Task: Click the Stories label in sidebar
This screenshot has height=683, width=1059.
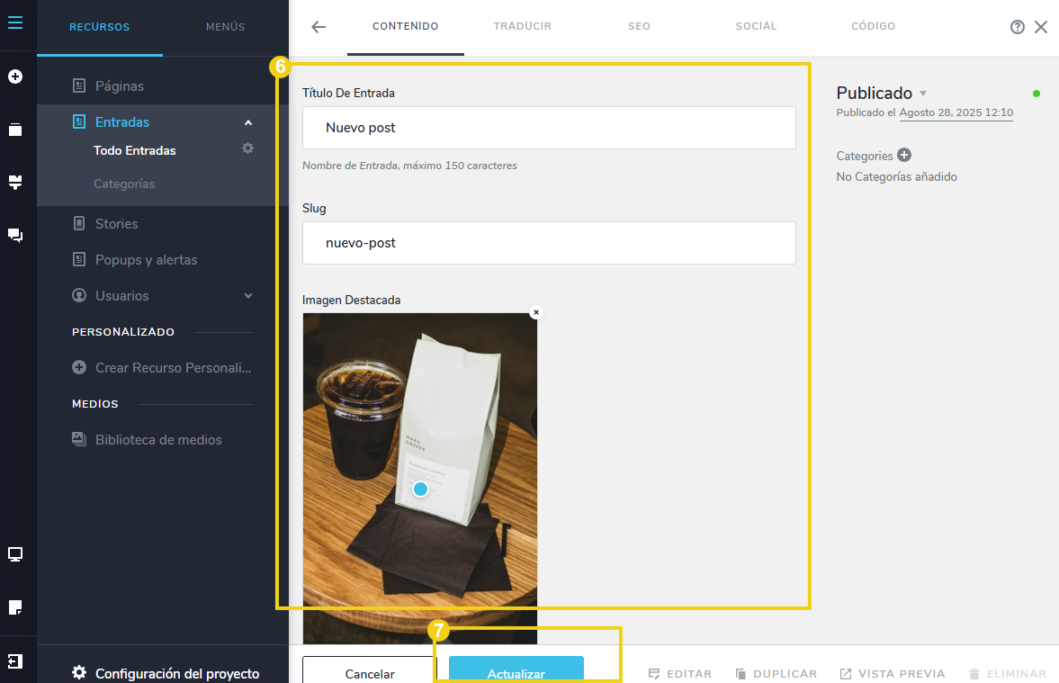Action: pos(116,223)
